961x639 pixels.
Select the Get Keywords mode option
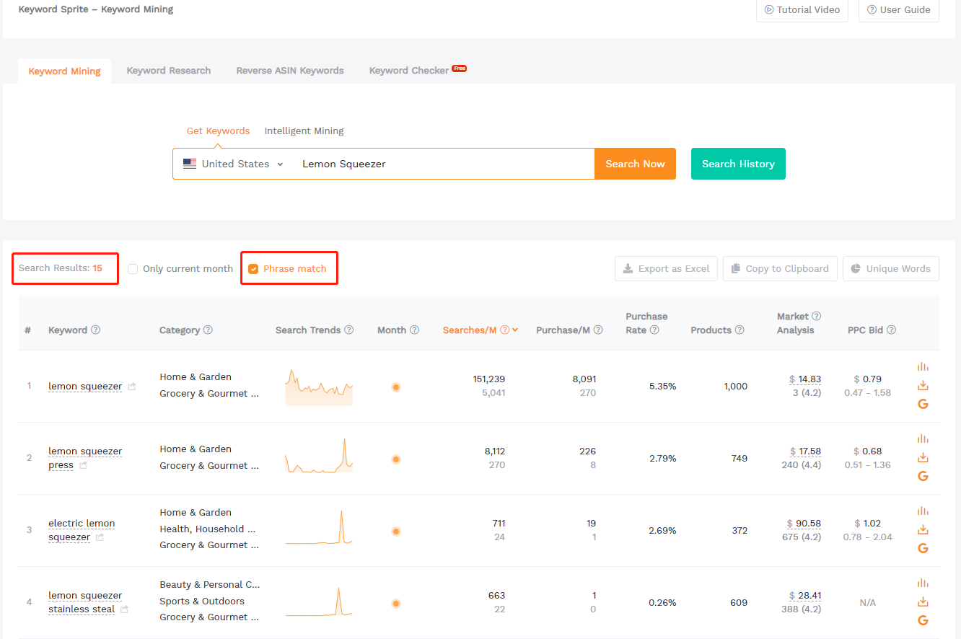(218, 131)
